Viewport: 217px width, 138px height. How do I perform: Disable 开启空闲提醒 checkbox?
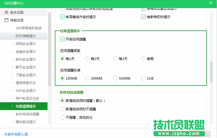pos(62,39)
